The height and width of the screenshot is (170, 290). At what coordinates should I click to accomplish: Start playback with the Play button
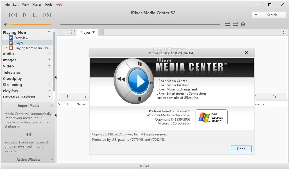(25, 15)
